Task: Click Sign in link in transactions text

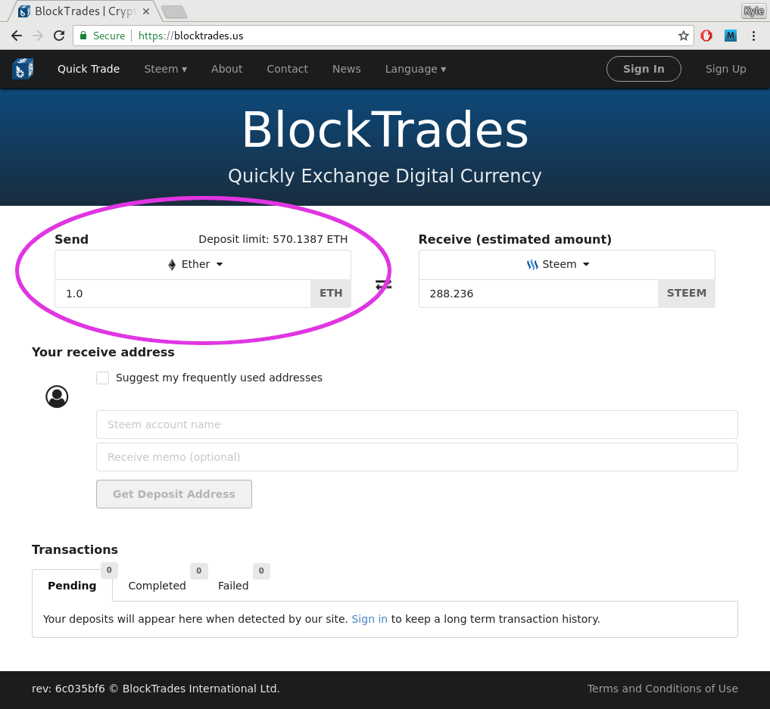Action: tap(369, 619)
